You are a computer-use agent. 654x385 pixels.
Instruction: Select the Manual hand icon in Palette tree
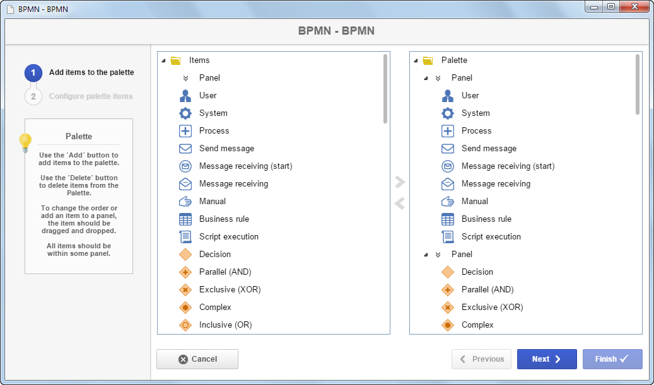pos(448,201)
